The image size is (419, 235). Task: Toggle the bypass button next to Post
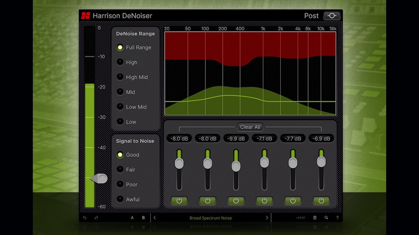(x=332, y=16)
